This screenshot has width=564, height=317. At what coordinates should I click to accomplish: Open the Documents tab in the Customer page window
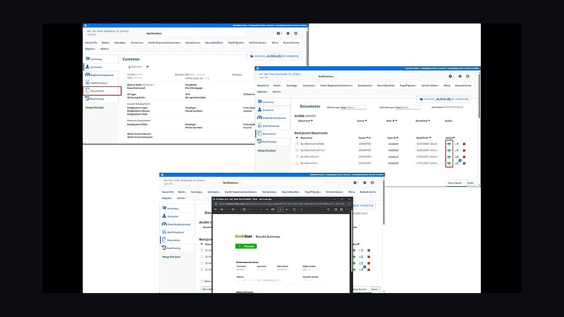[x=102, y=91]
